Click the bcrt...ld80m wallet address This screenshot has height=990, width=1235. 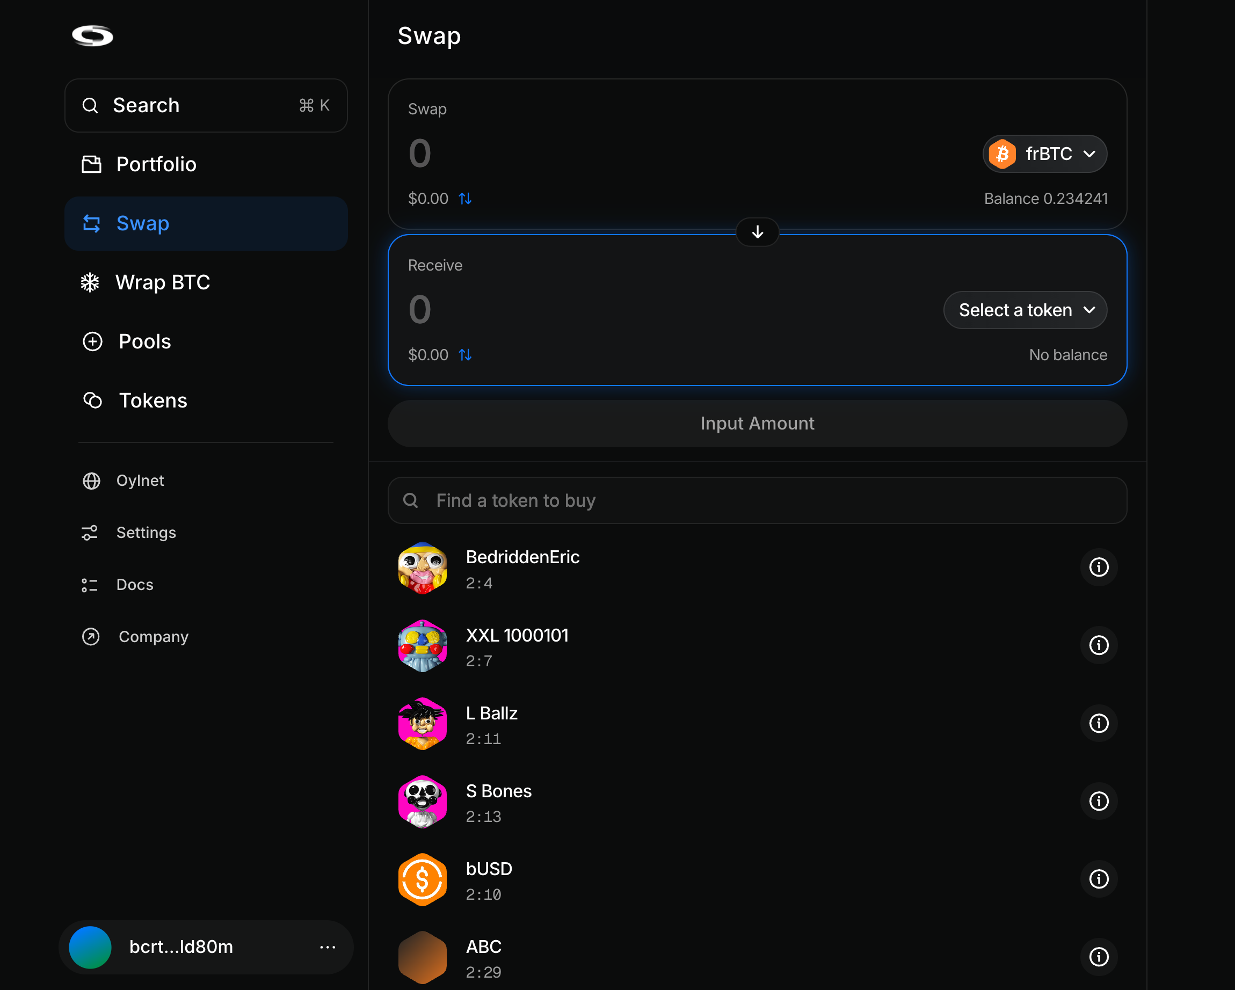(181, 947)
